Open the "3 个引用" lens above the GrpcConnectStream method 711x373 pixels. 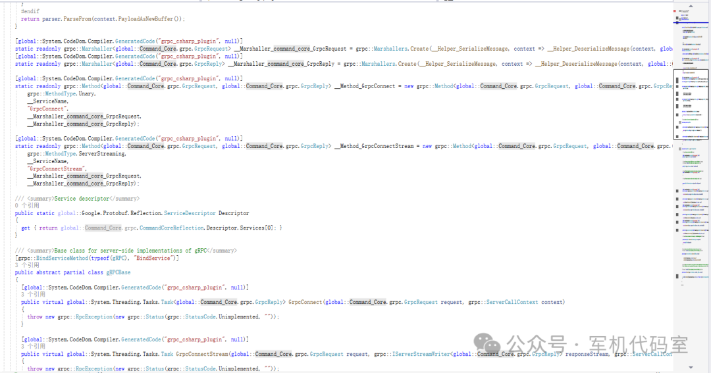(x=33, y=347)
